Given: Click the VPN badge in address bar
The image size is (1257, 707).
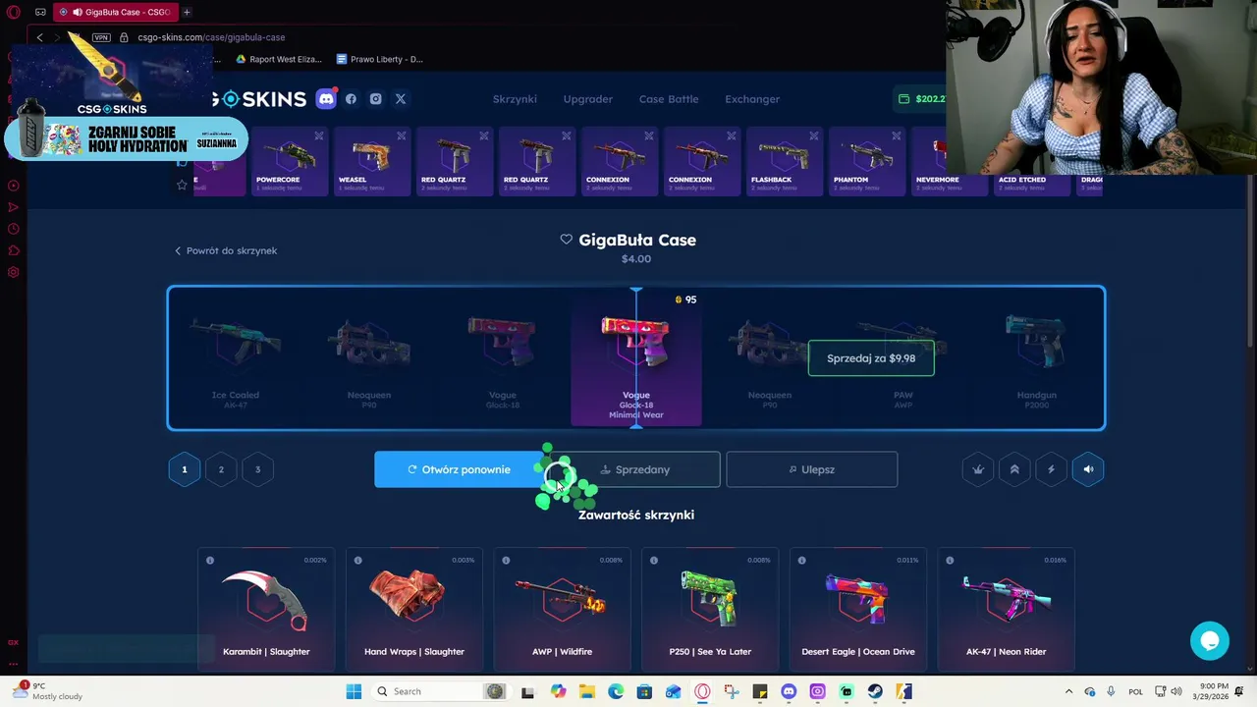Looking at the screenshot, I should pyautogui.click(x=101, y=37).
